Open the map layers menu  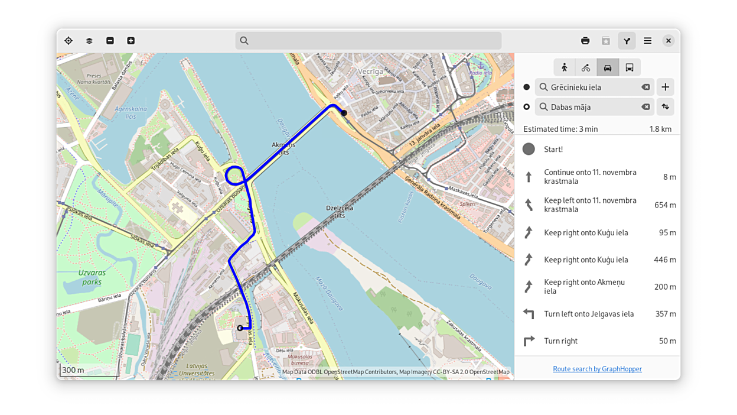coord(89,41)
